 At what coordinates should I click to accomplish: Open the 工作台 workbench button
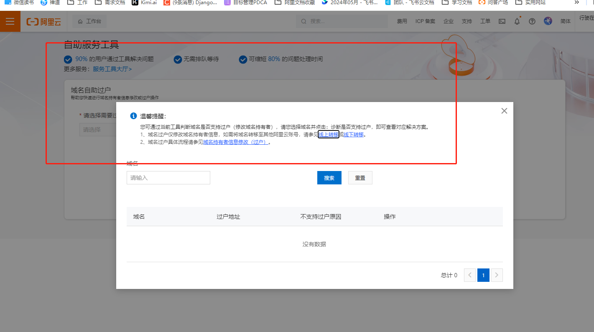tap(89, 21)
